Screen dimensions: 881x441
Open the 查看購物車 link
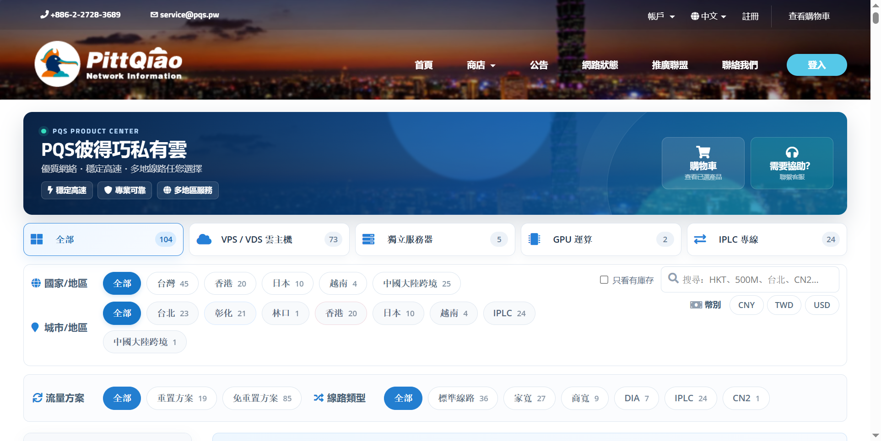tap(809, 16)
